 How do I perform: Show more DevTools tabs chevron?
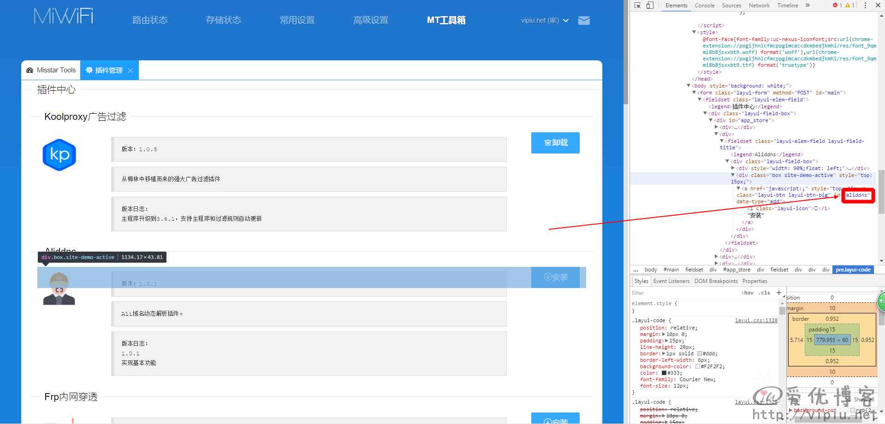pos(808,6)
